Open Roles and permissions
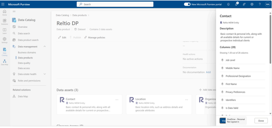Viewport: 272px width, 128px height. click(29, 81)
